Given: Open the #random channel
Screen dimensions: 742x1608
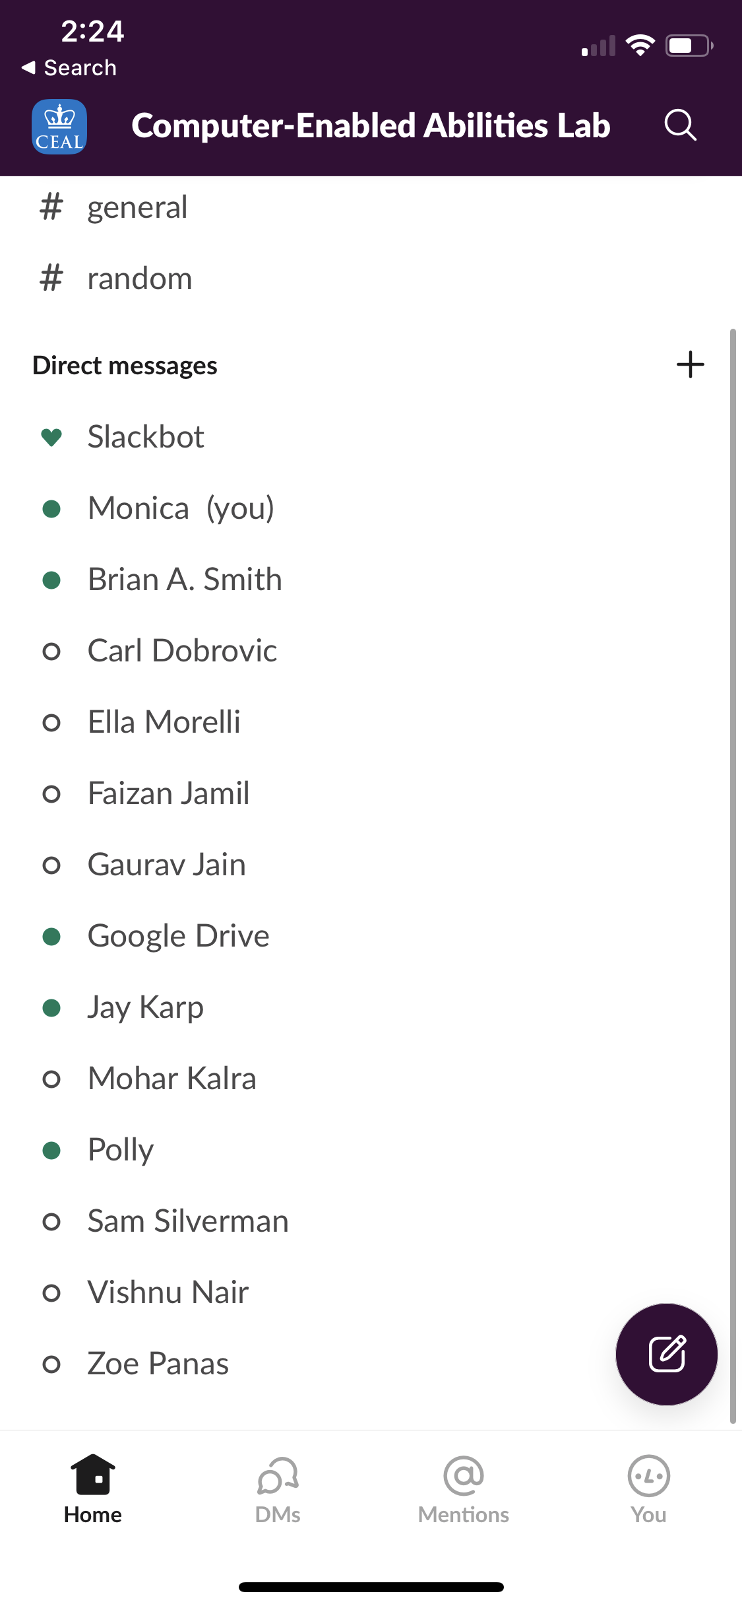Looking at the screenshot, I should [371, 279].
